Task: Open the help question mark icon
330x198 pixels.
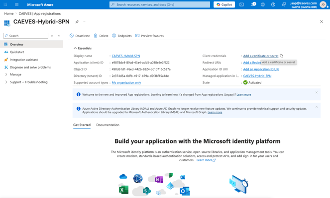Action: tap(273, 4)
